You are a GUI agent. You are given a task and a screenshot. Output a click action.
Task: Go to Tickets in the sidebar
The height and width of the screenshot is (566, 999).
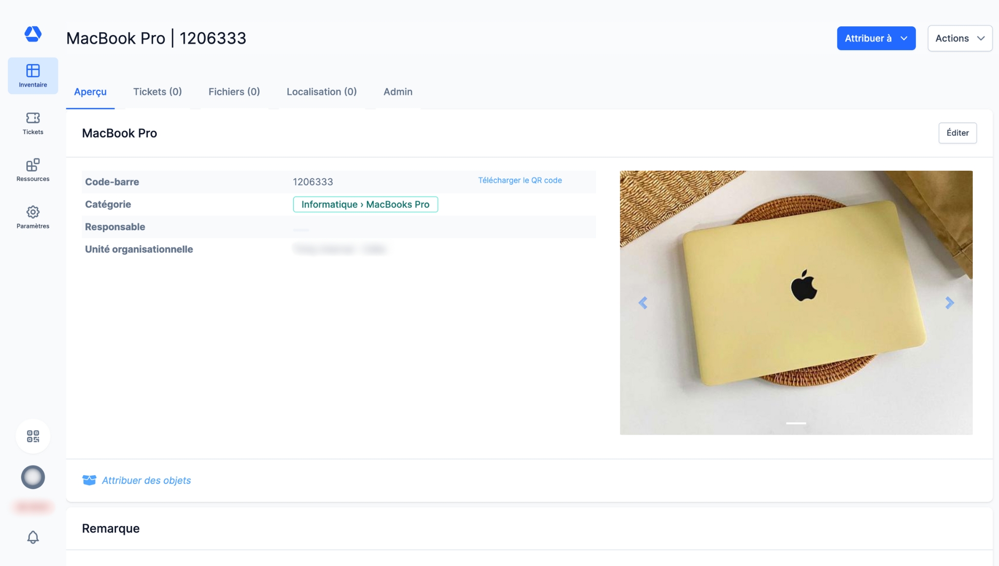[x=33, y=123]
